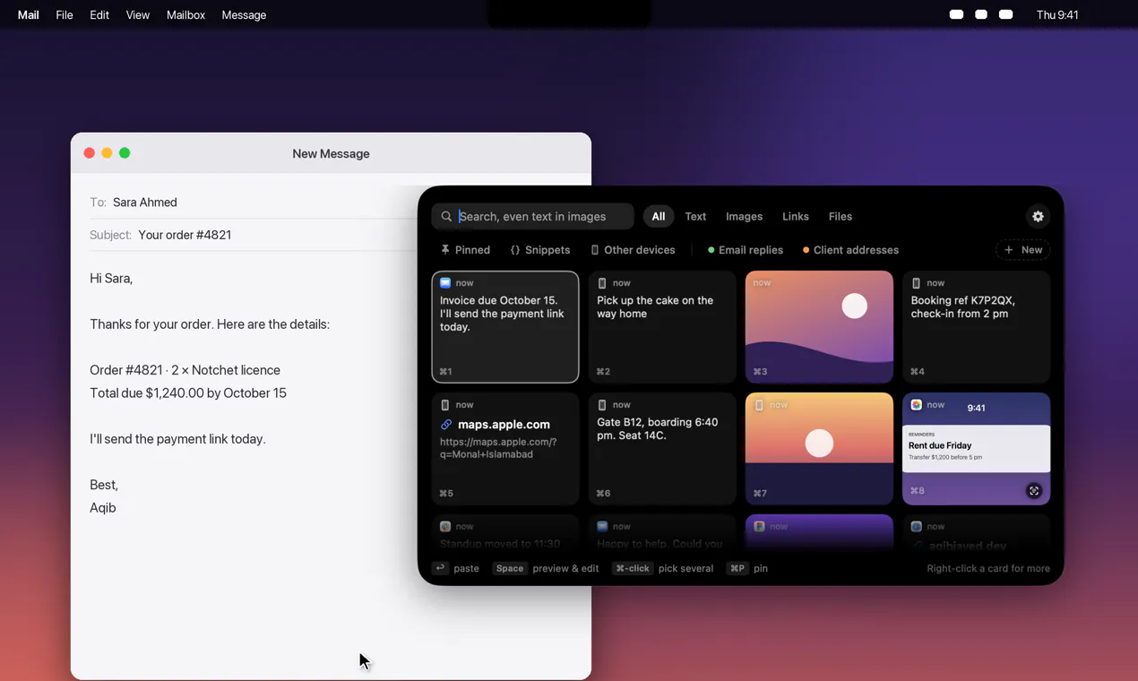The image size is (1138, 681).
Task: Switch to the Images filter
Action: click(744, 216)
